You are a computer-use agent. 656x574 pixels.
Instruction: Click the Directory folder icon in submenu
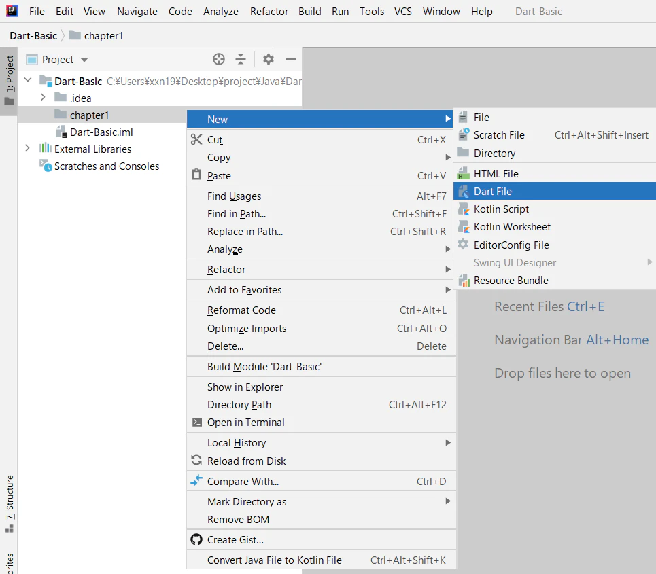point(463,152)
